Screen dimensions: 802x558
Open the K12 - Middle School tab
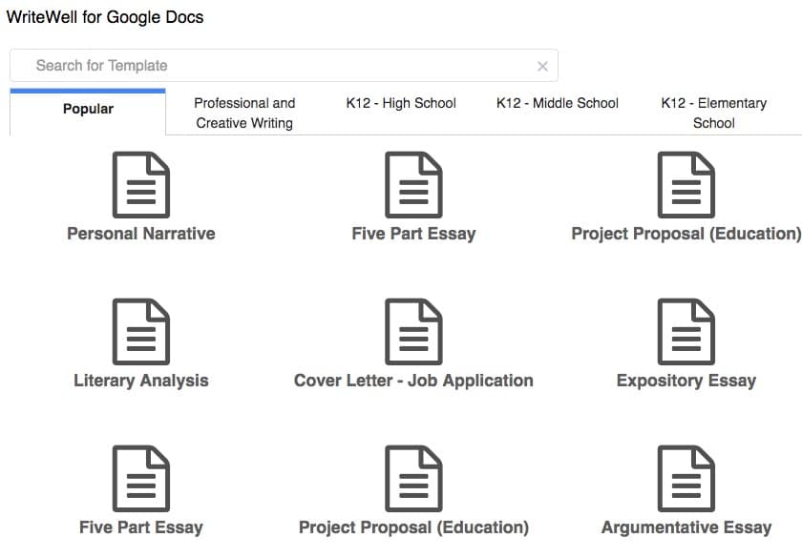[557, 103]
